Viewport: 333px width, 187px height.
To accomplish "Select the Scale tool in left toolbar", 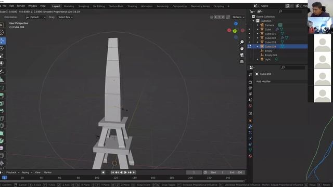I will pyautogui.click(x=2, y=56).
